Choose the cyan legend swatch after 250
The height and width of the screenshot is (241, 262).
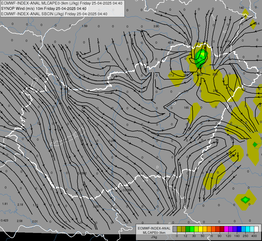[248, 229]
